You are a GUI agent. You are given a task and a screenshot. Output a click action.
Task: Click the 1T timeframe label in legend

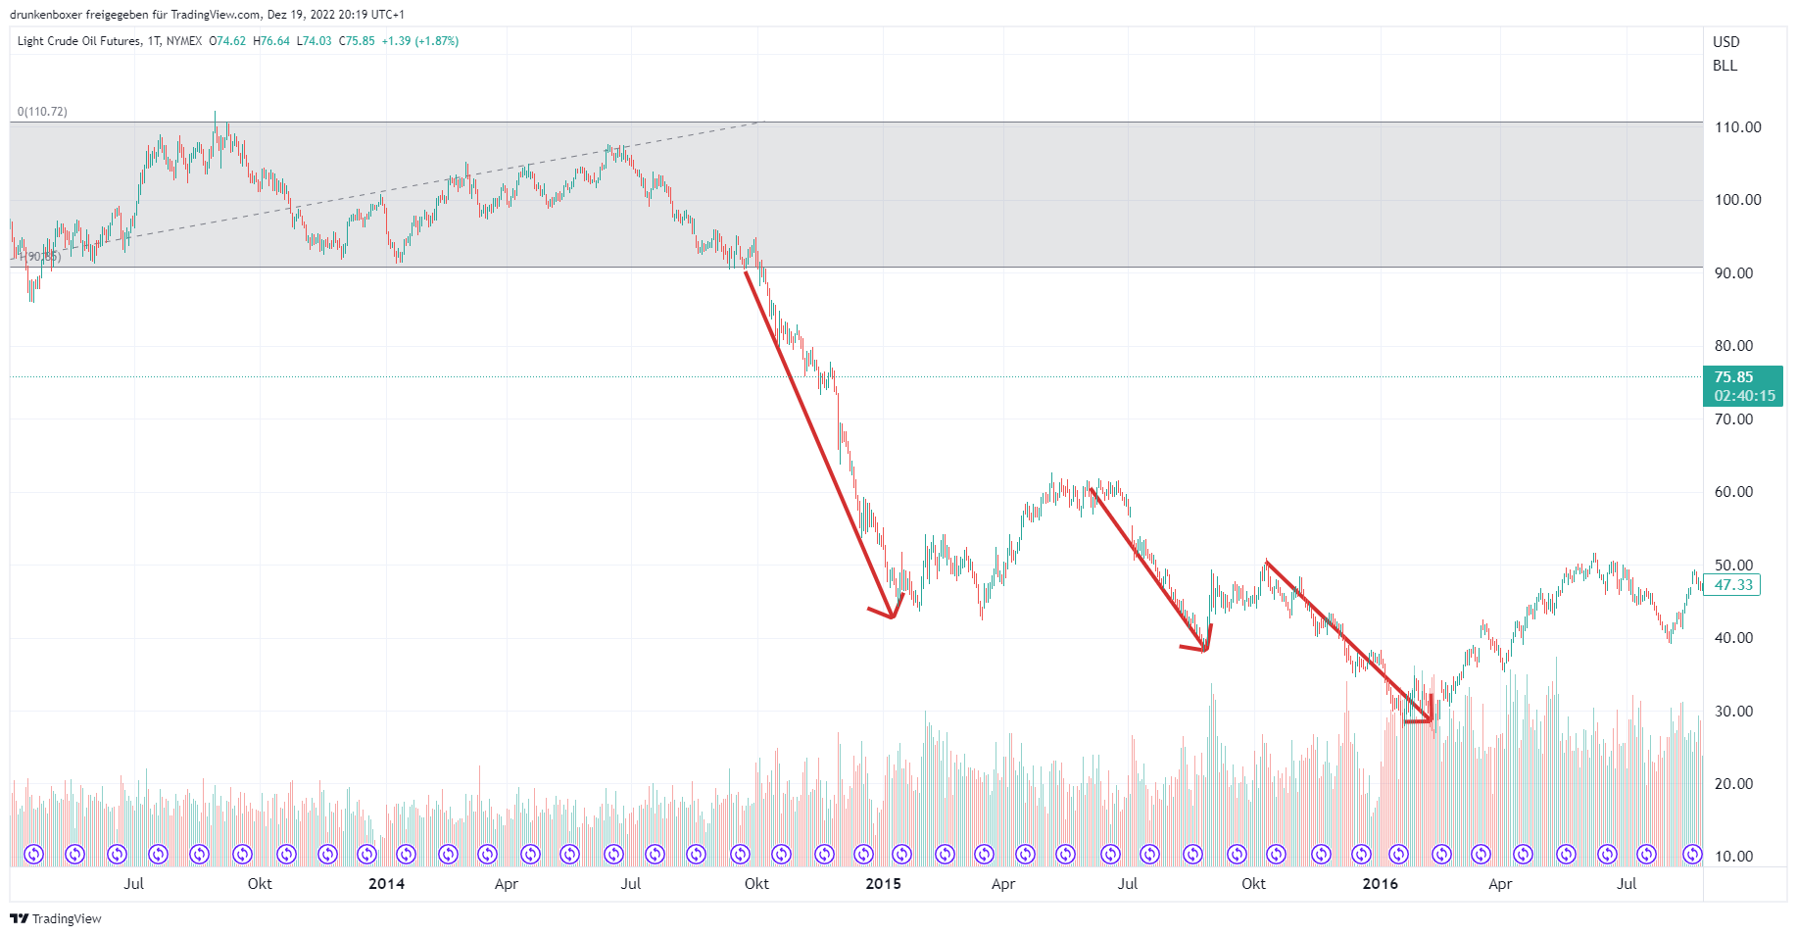pyautogui.click(x=154, y=41)
